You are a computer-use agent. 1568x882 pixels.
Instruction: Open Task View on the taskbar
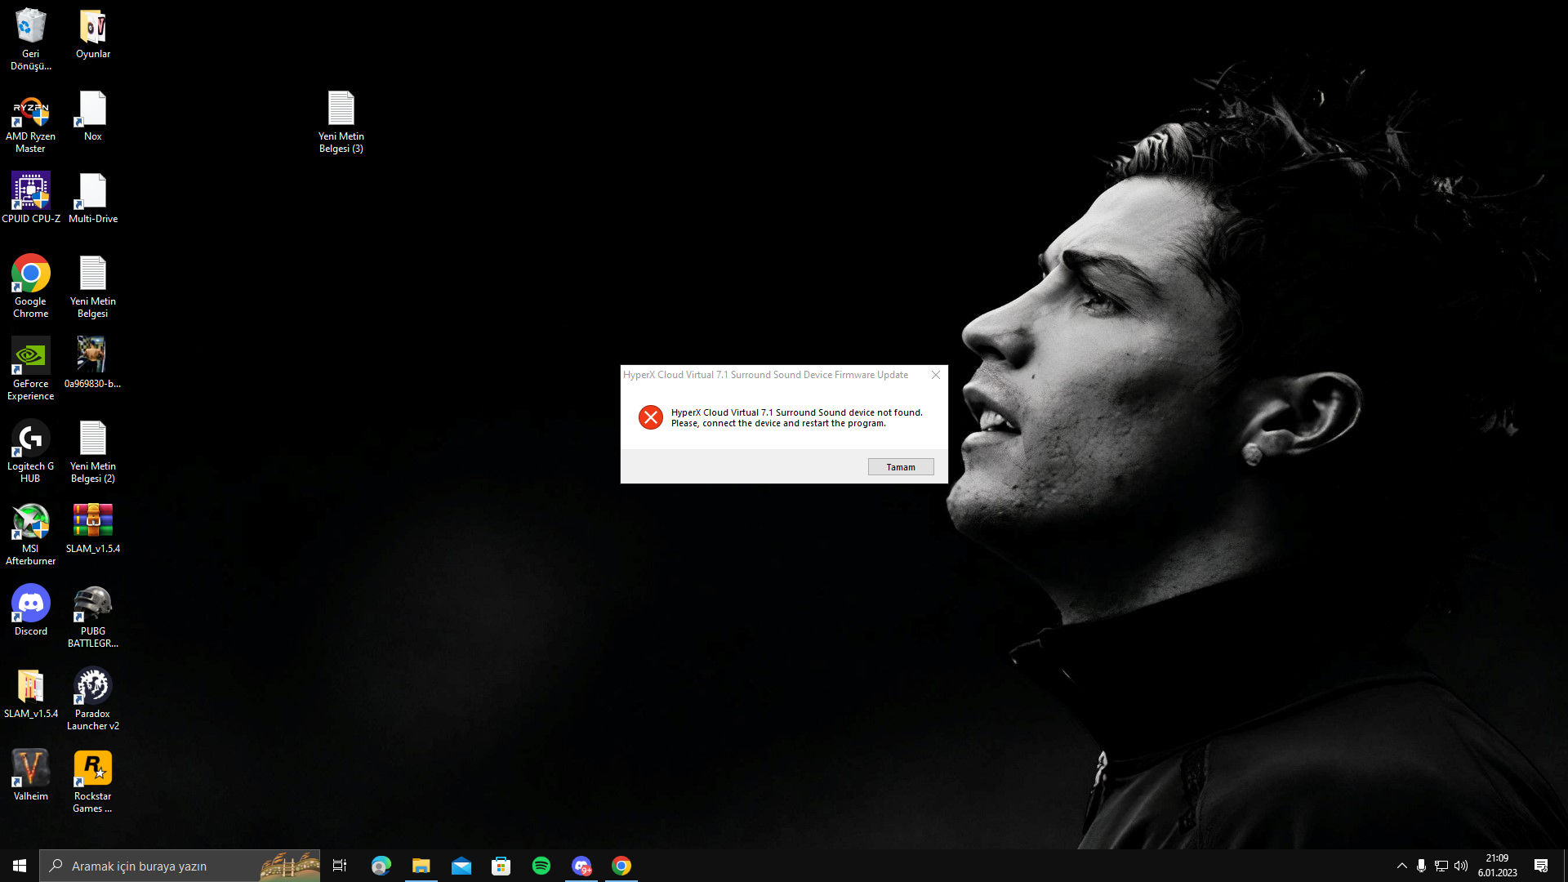click(x=340, y=866)
